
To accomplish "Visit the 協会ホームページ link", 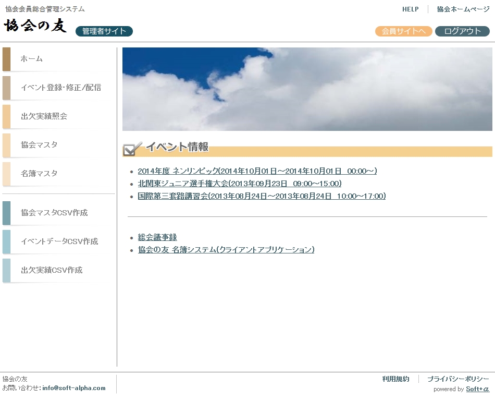I will (463, 9).
